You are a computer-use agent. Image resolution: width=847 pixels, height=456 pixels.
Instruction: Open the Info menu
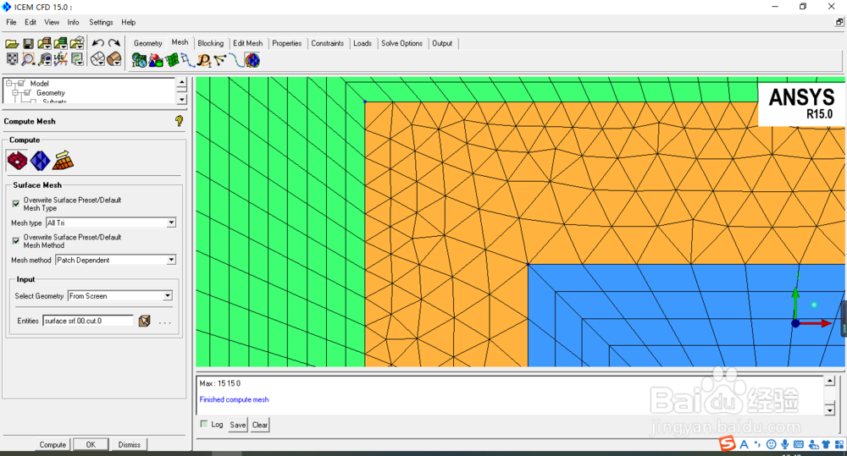pyautogui.click(x=73, y=22)
